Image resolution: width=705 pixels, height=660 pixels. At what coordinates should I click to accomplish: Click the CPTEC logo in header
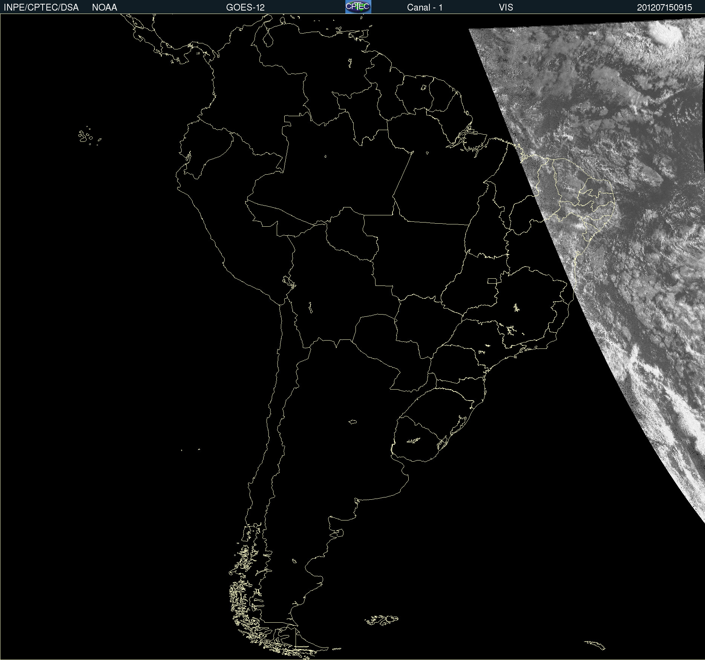point(358,7)
